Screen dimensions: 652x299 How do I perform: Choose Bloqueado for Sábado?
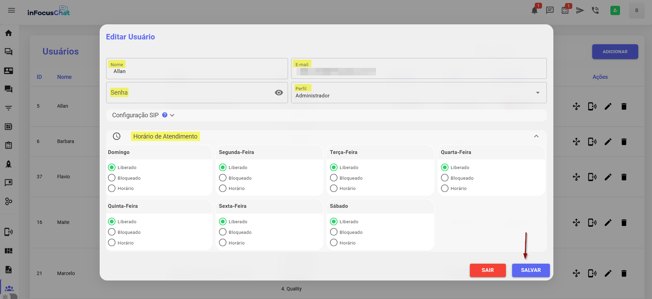tap(334, 232)
